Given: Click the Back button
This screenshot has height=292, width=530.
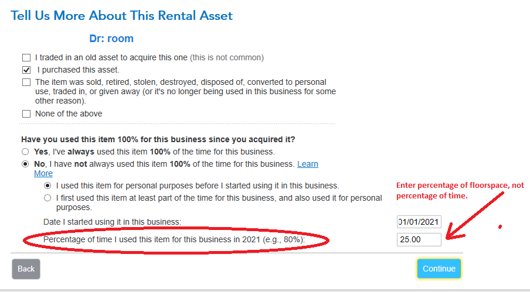Looking at the screenshot, I should [x=26, y=269].
